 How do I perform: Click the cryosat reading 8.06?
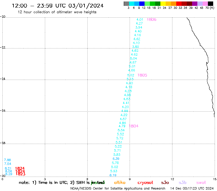click(x=9, y=171)
